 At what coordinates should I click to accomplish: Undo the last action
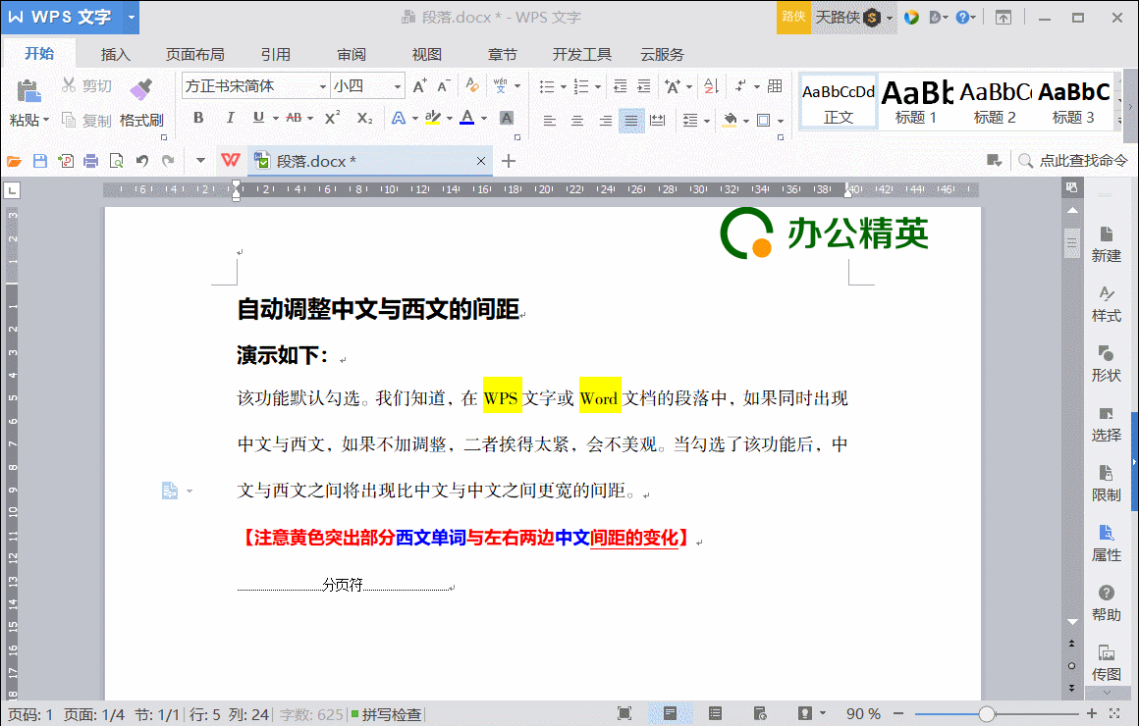click(142, 161)
